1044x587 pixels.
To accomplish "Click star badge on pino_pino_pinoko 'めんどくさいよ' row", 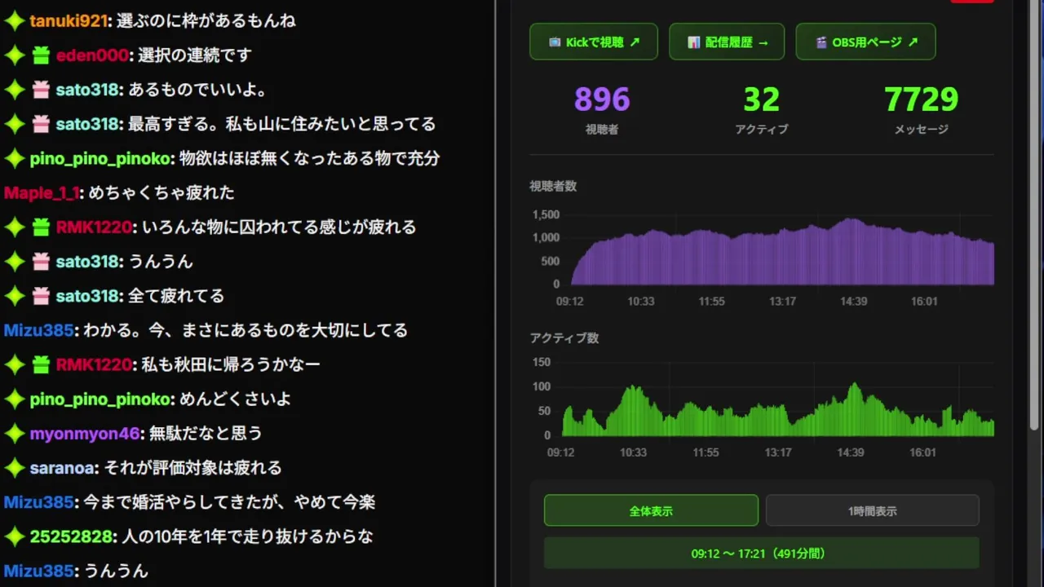I will [x=14, y=399].
